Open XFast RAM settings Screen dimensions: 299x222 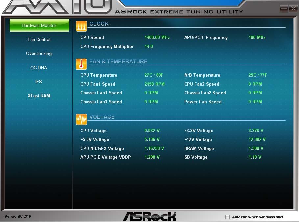coord(39,96)
